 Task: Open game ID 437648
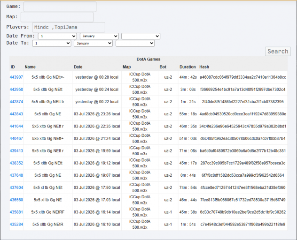point(16,175)
